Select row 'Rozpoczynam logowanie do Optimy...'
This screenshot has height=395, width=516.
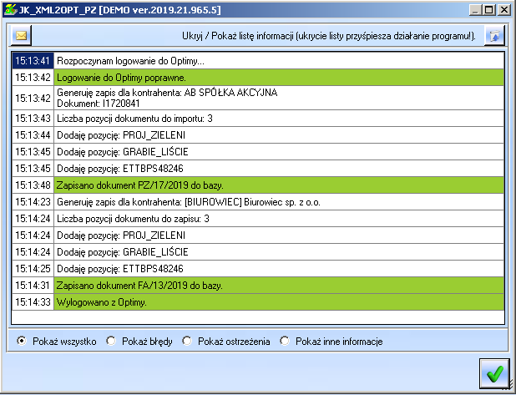258,61
